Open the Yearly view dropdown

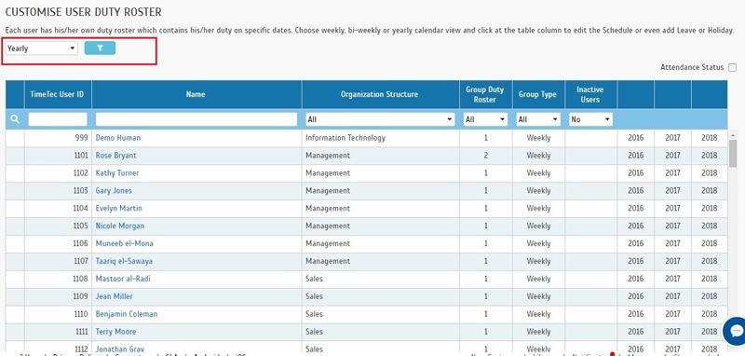click(x=42, y=48)
